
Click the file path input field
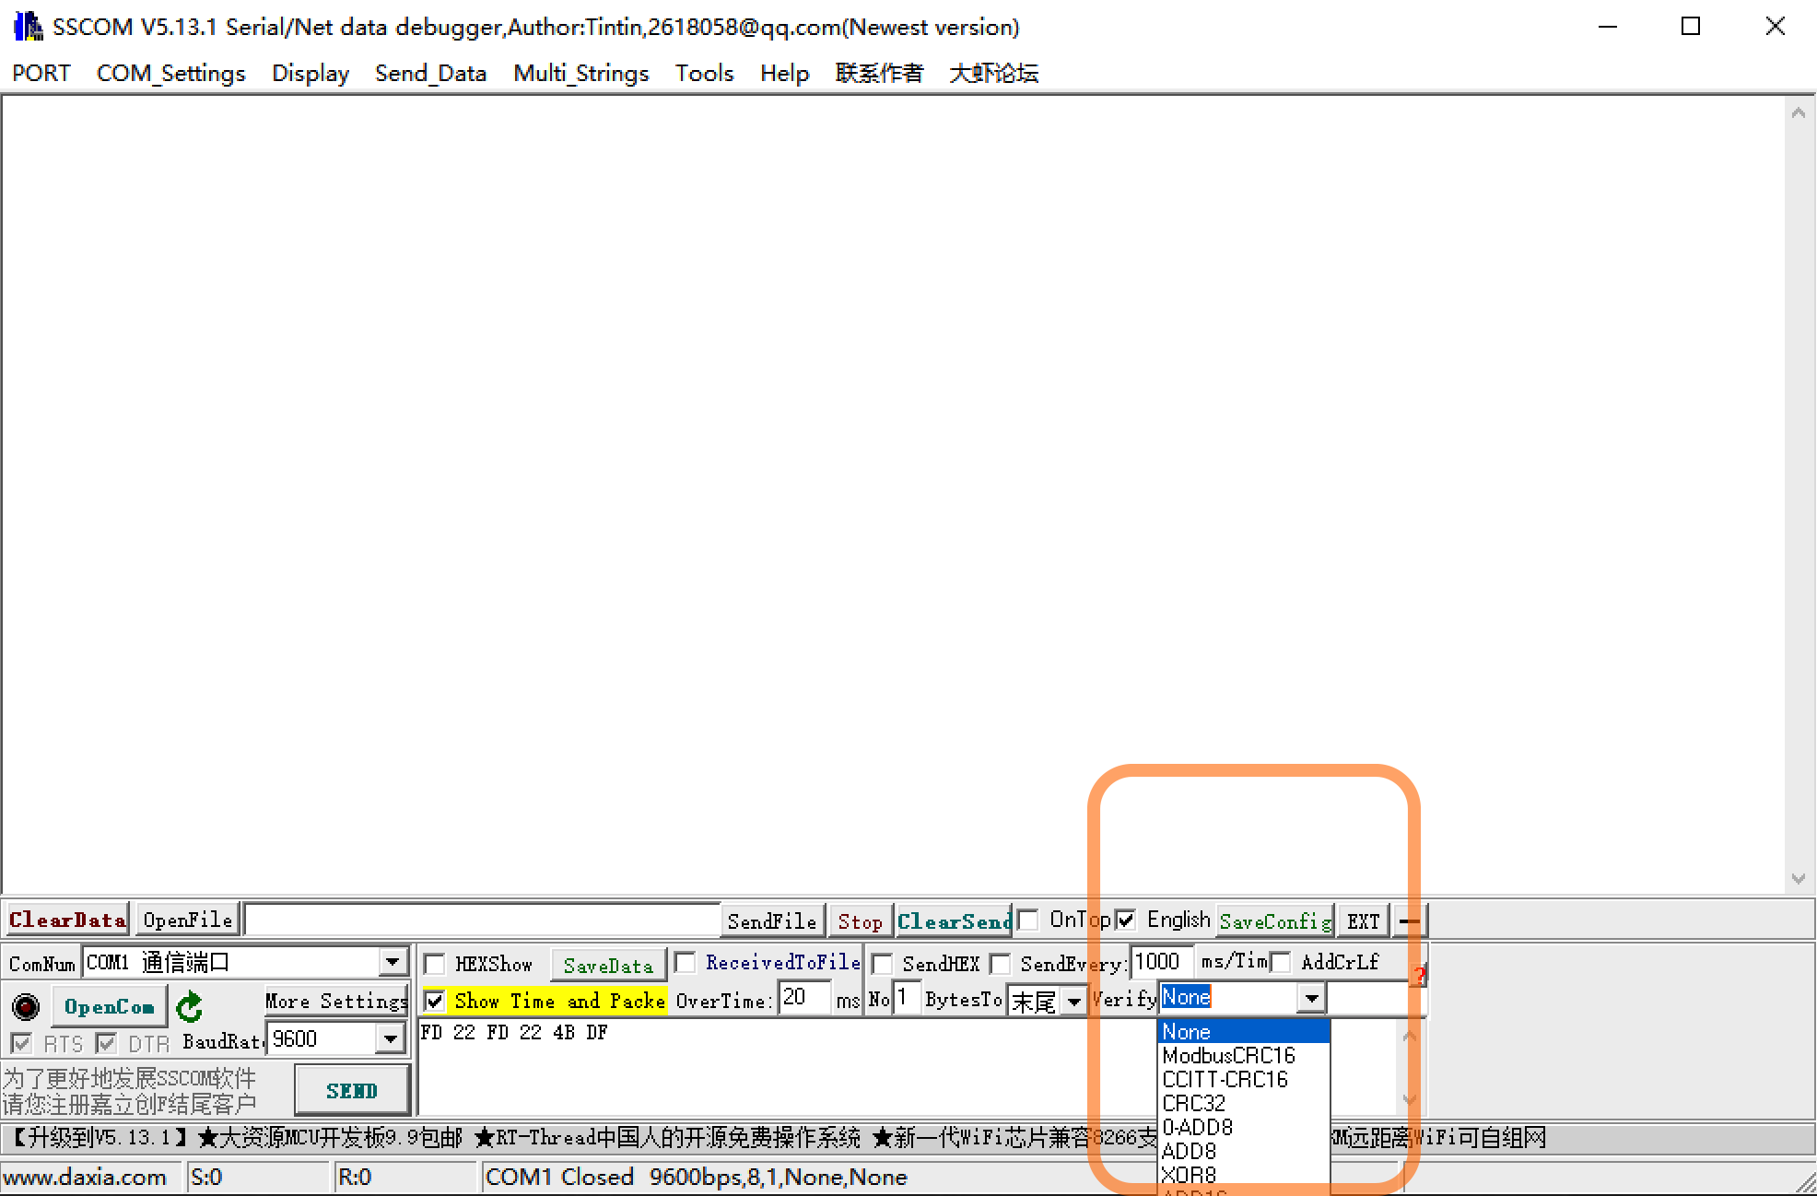coord(482,920)
